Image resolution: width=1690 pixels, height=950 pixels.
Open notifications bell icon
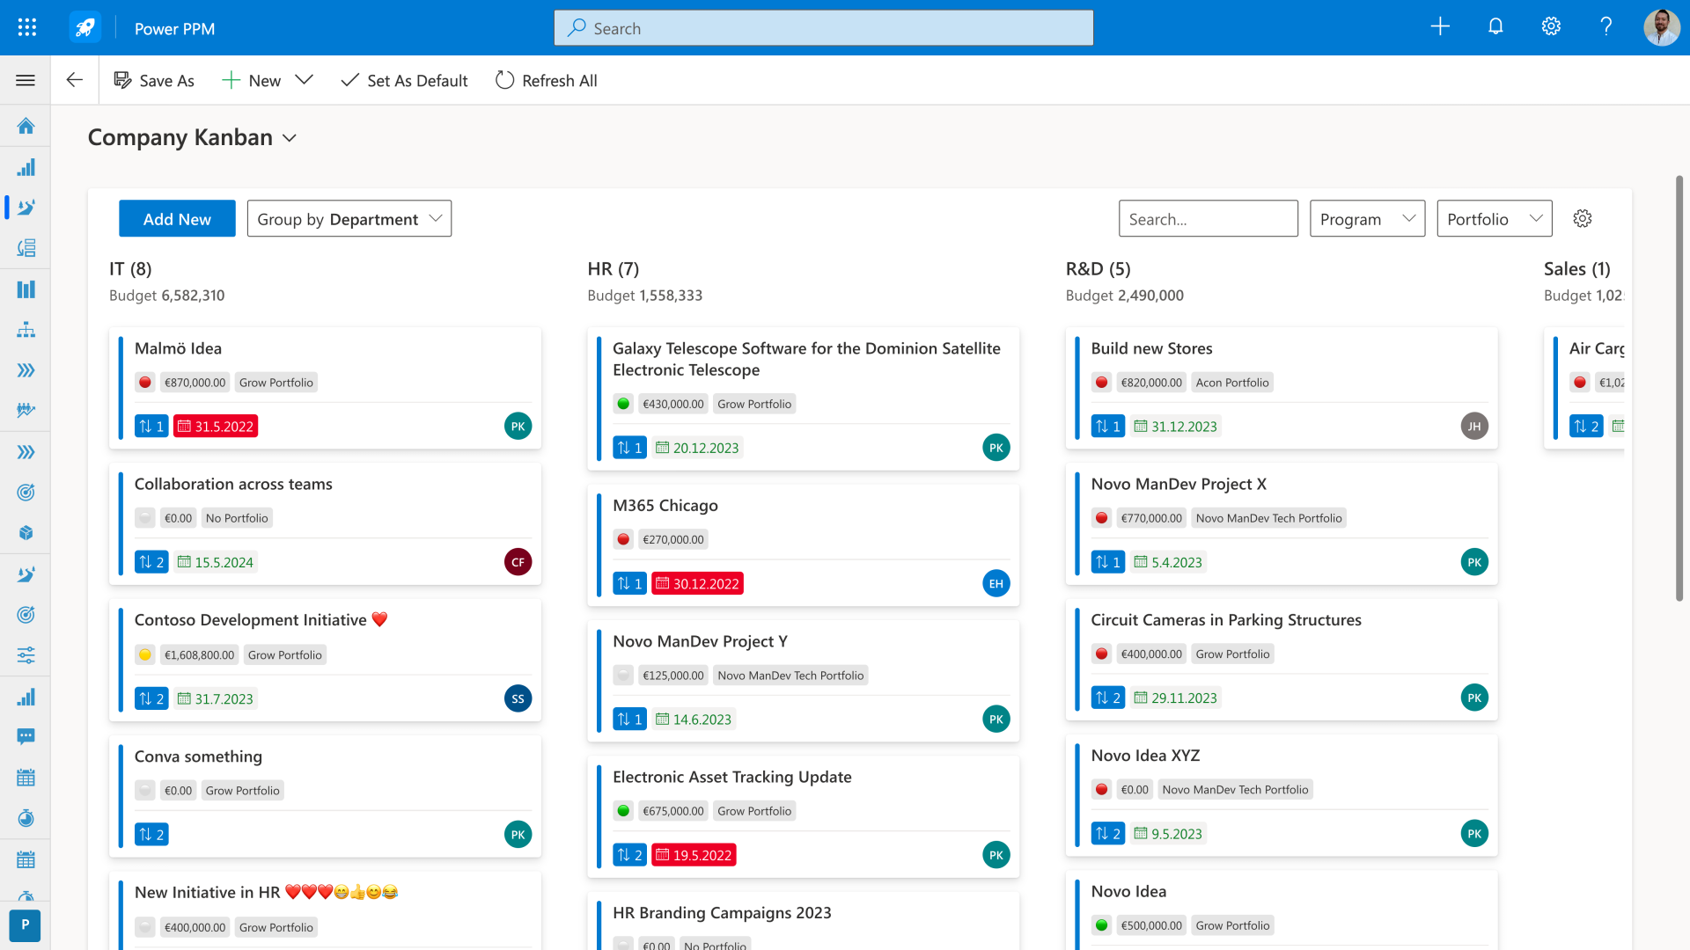(x=1495, y=26)
